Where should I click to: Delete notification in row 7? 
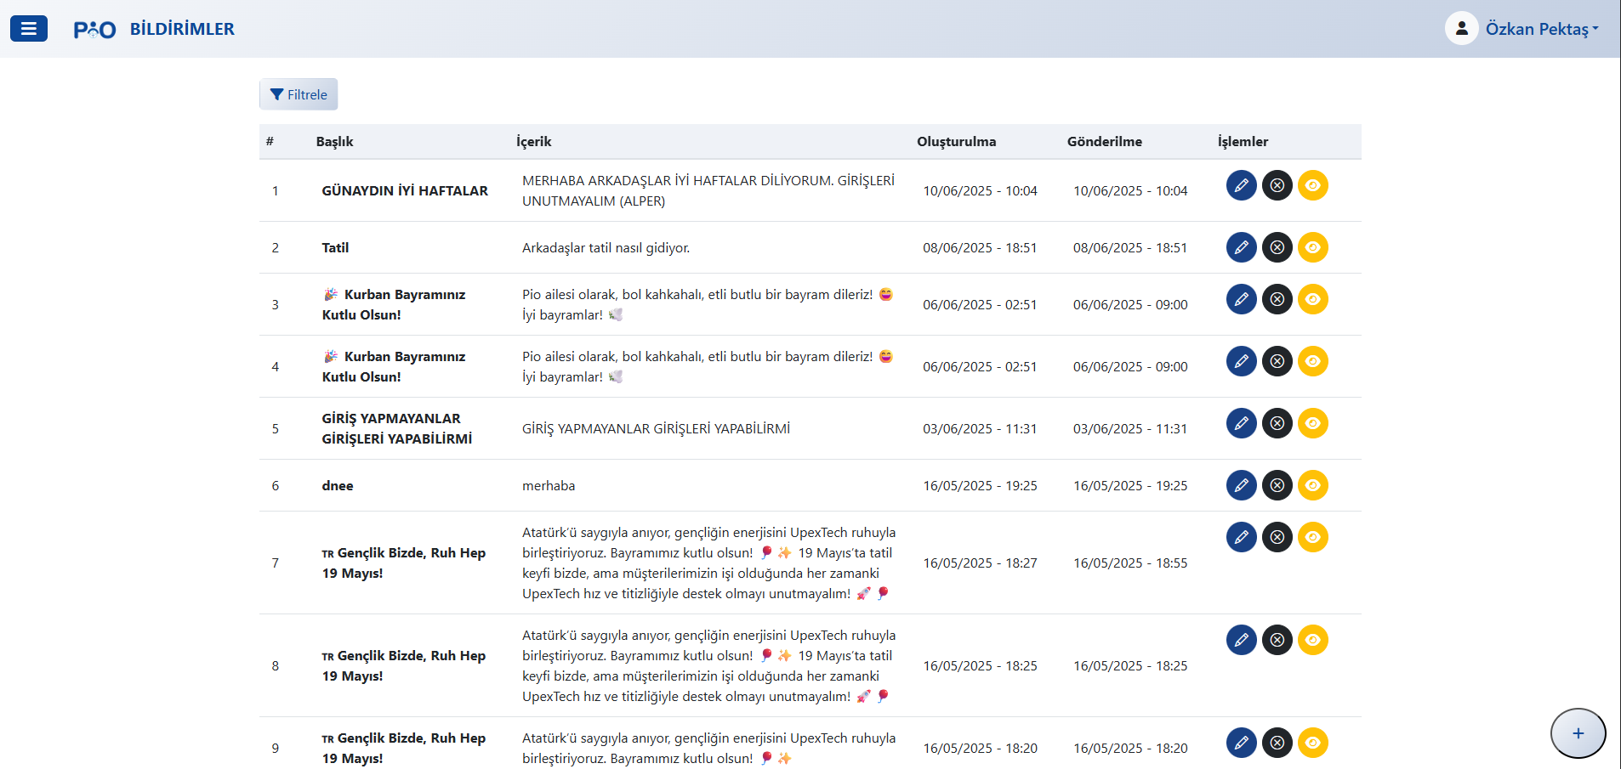[x=1277, y=537]
